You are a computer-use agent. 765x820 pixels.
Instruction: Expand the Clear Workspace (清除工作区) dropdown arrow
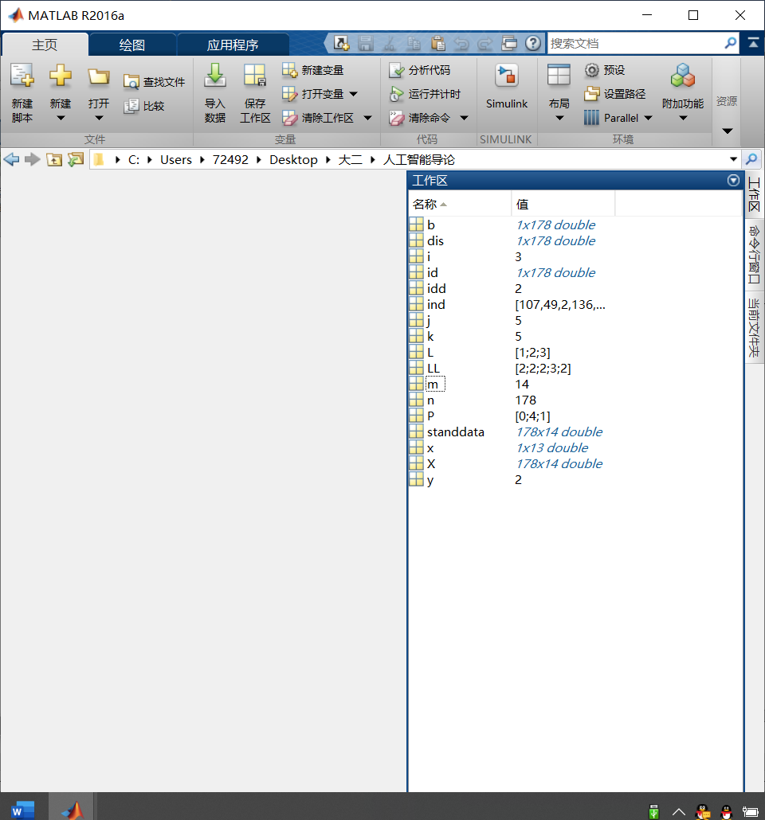click(x=367, y=118)
